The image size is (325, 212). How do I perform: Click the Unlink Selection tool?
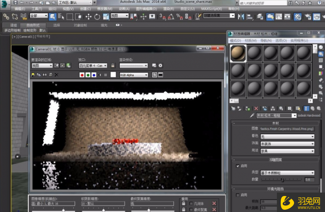[x=15, y=16]
